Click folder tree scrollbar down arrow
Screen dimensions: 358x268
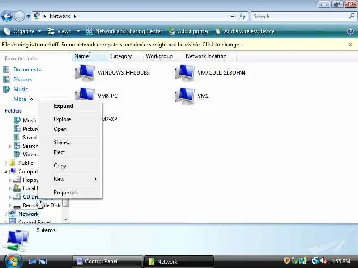tap(66, 219)
